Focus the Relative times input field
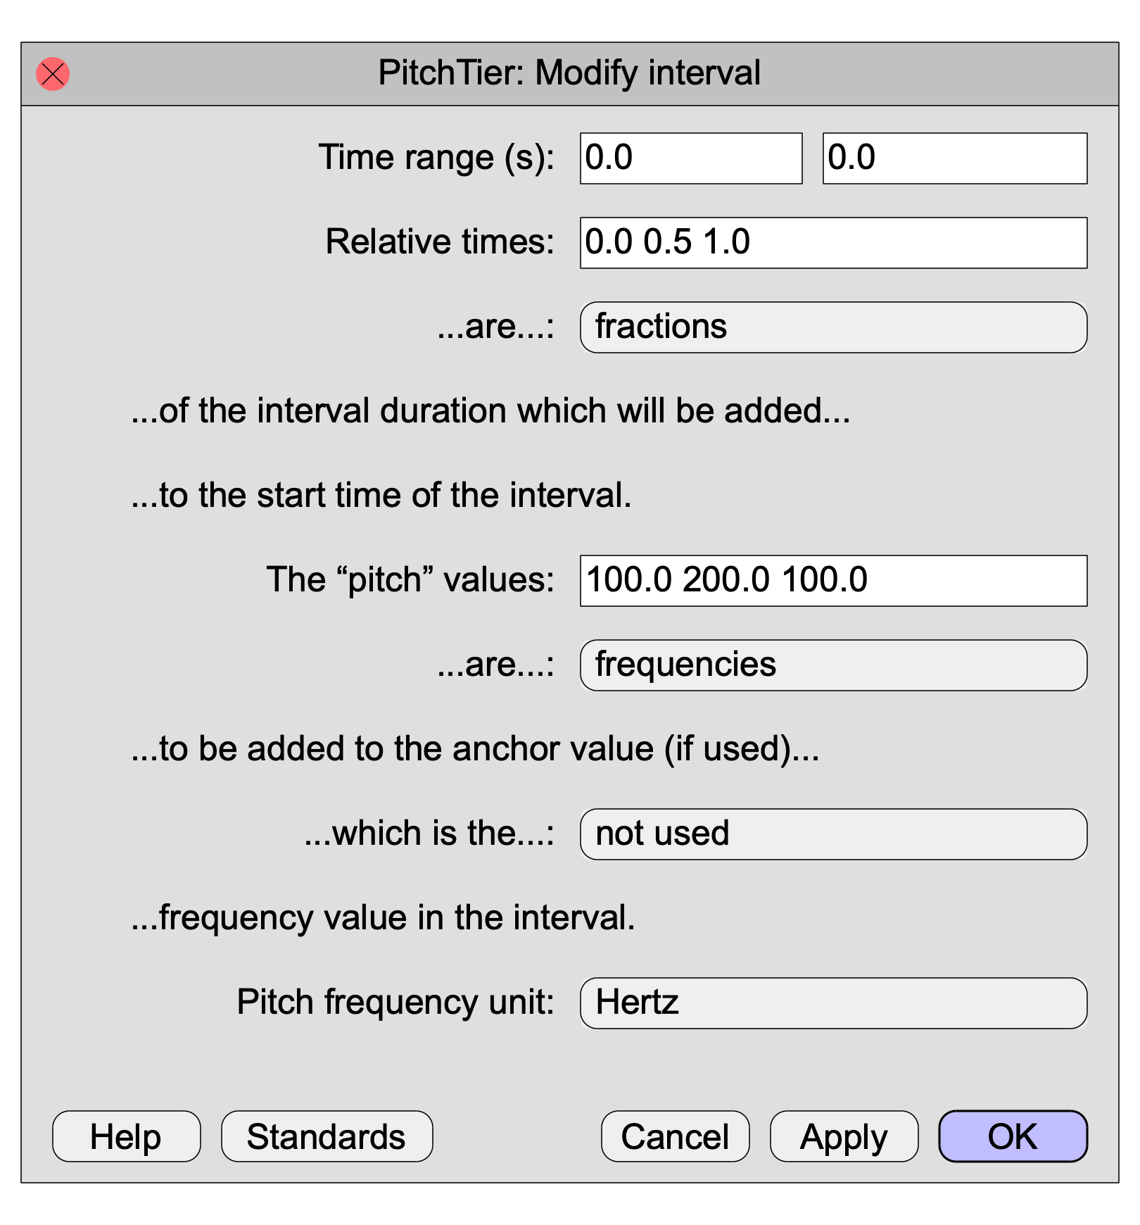The image size is (1140, 1225). (x=834, y=243)
